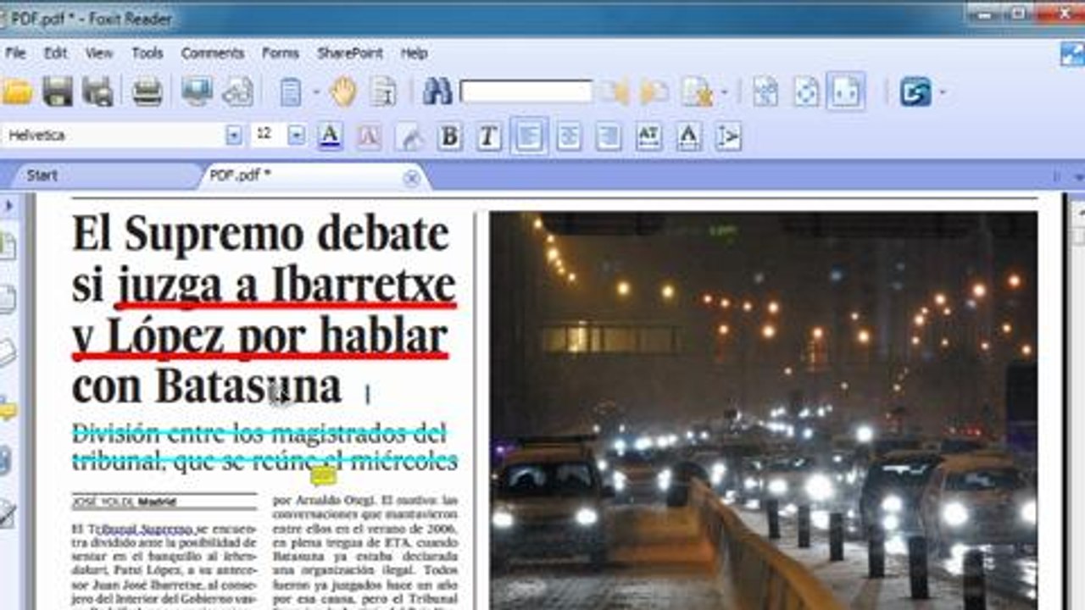Open the File menu
This screenshot has width=1085, height=610.
[15, 53]
